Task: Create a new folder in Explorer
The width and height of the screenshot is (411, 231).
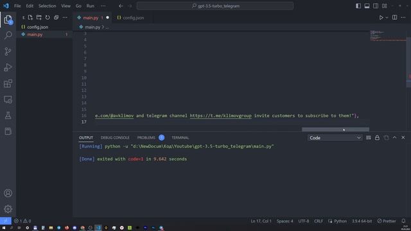Action: [39, 17]
